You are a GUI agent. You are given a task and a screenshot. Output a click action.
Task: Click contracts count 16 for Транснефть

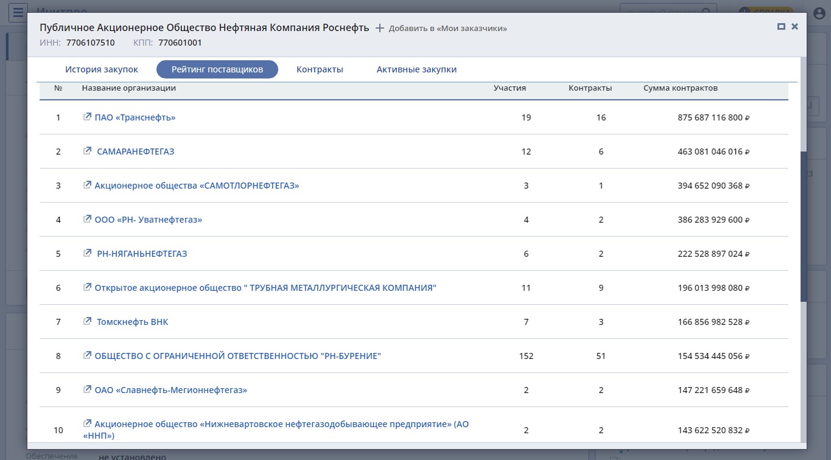pyautogui.click(x=601, y=117)
